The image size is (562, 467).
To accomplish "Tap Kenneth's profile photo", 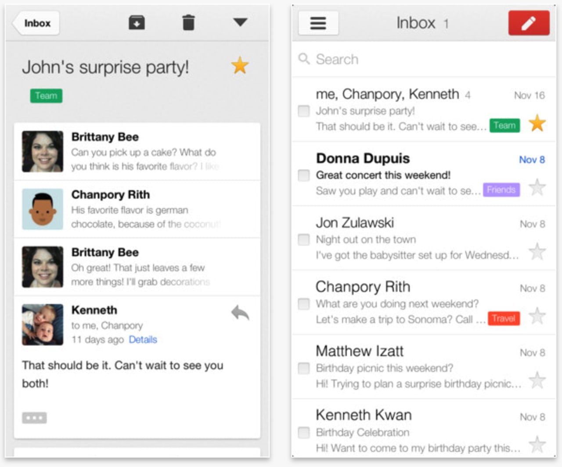I will point(43,325).
